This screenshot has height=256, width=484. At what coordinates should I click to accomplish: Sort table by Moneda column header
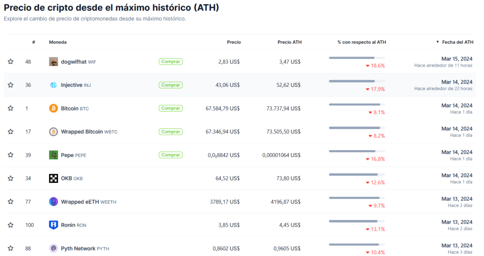(58, 42)
